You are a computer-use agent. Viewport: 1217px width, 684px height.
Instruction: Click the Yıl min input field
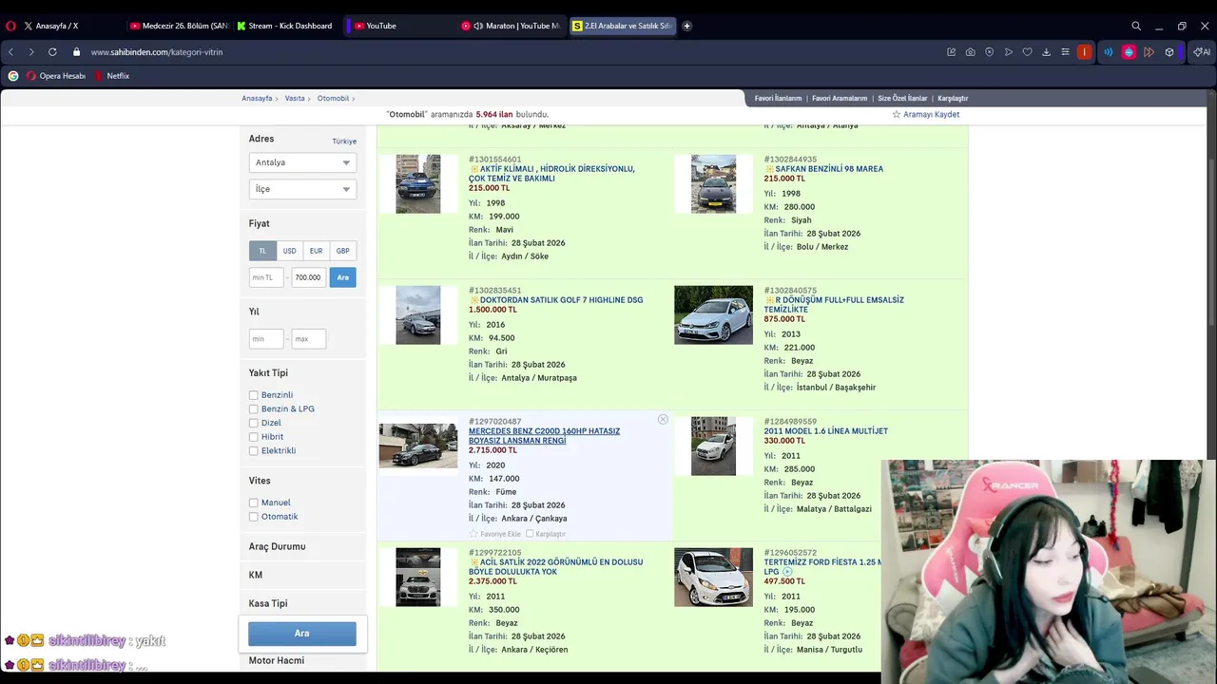[266, 339]
